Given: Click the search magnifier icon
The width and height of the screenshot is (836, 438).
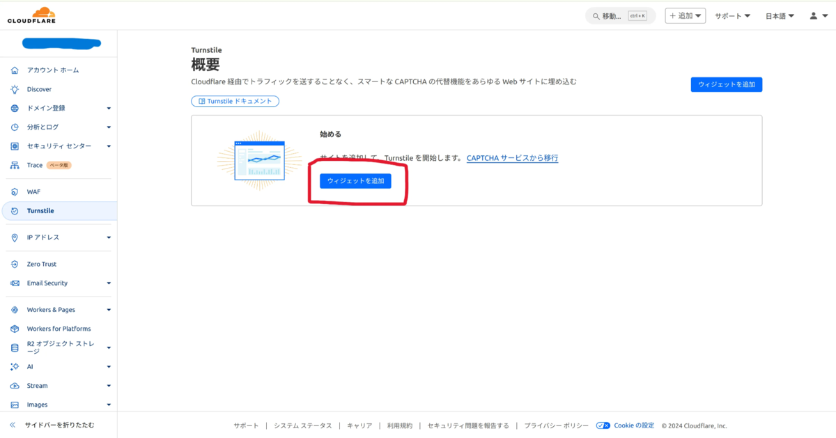Looking at the screenshot, I should click(596, 16).
